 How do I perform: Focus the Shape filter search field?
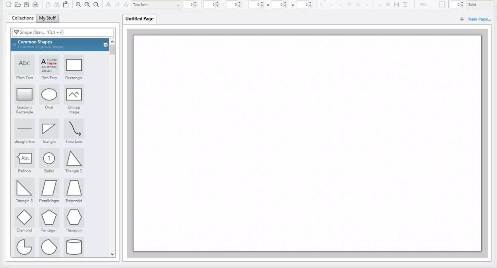(63, 32)
